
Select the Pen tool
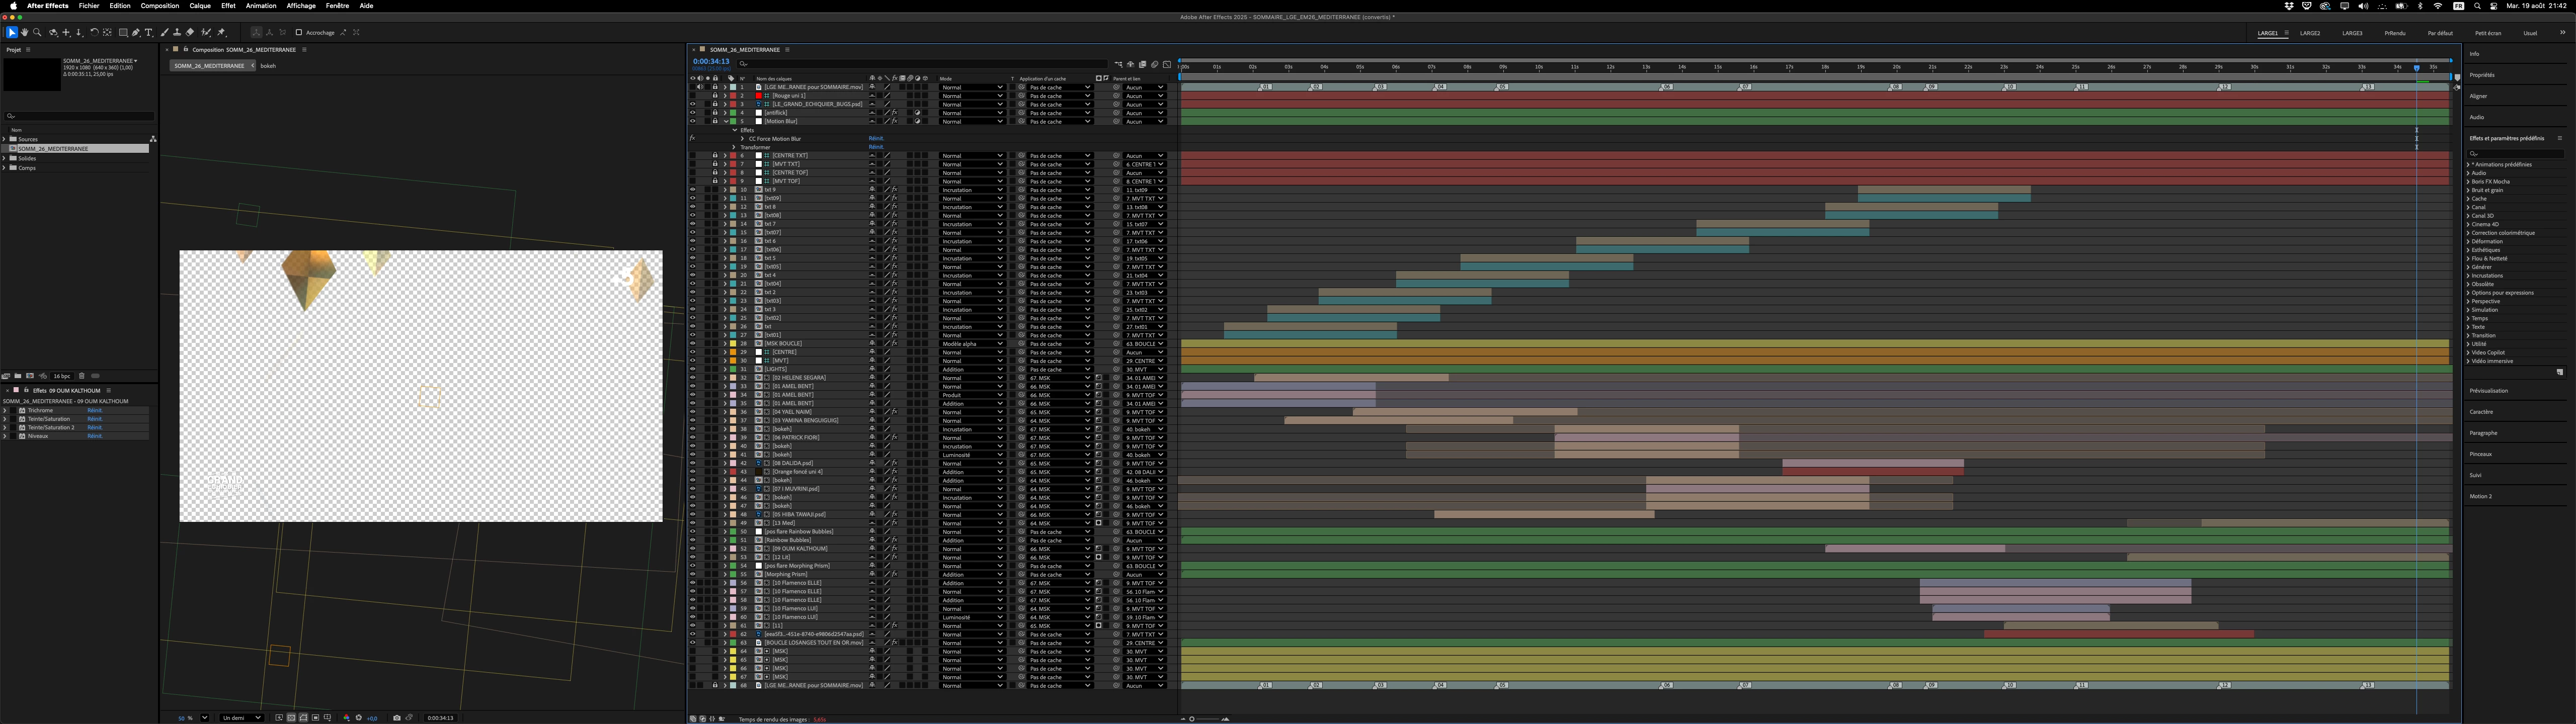(x=136, y=32)
